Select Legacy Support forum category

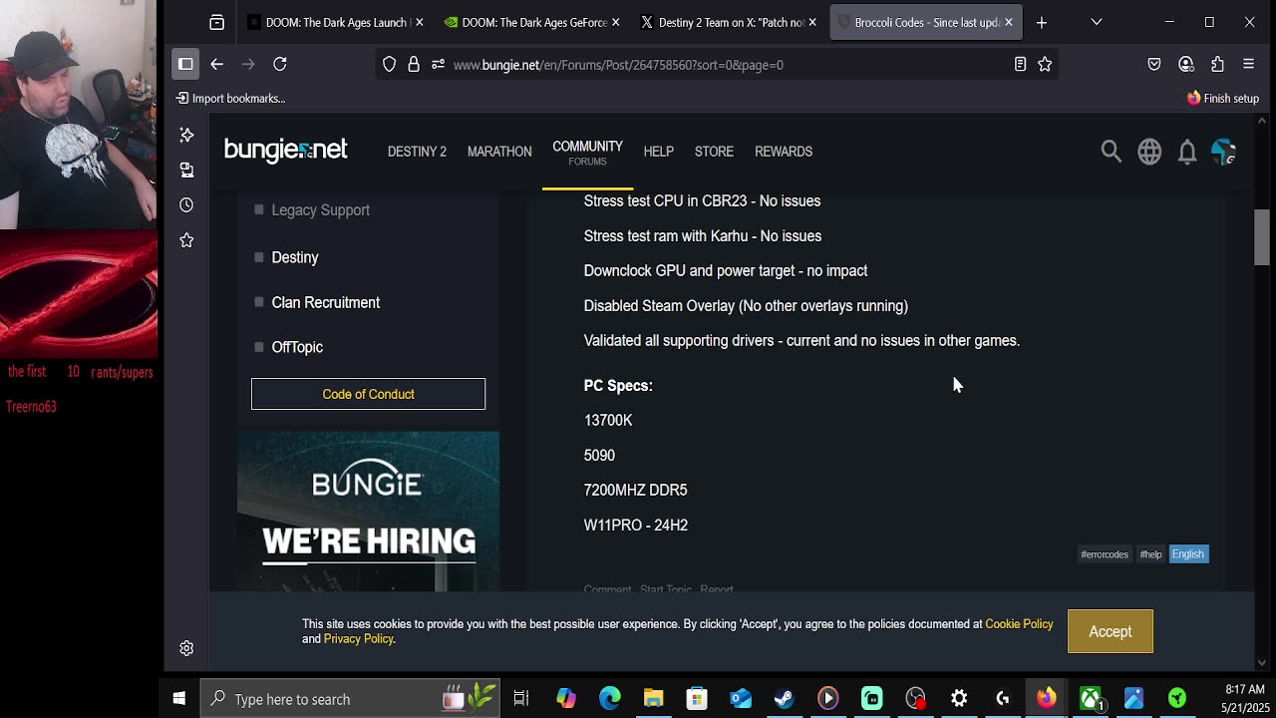click(x=320, y=210)
